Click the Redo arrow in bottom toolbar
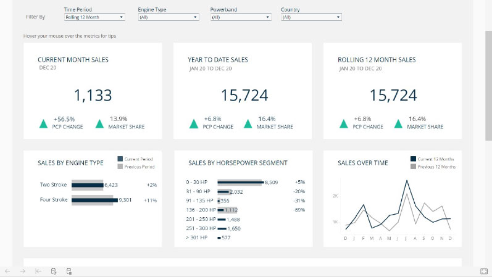This screenshot has height=277, width=492. click(23, 271)
